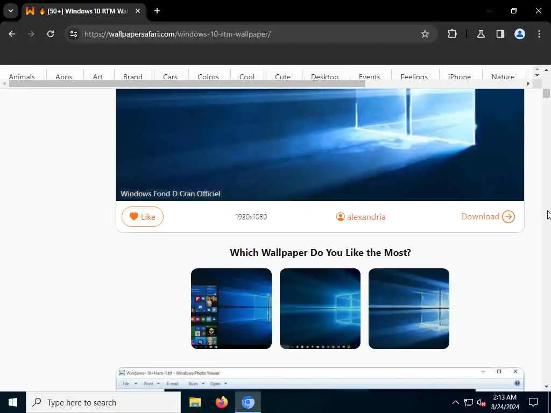
Task: Reload the current page
Action: (51, 34)
